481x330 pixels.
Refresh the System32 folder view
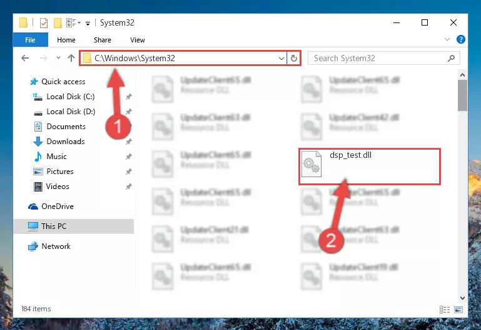coord(294,58)
